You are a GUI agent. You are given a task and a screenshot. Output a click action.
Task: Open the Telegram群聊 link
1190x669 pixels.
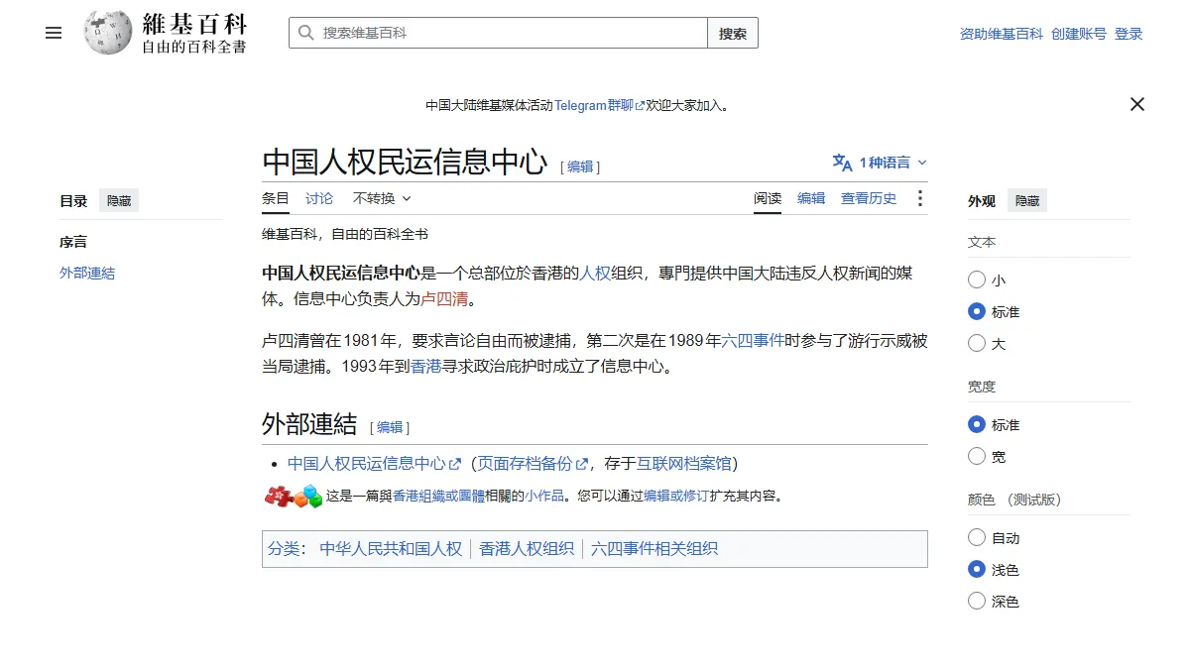click(x=599, y=105)
